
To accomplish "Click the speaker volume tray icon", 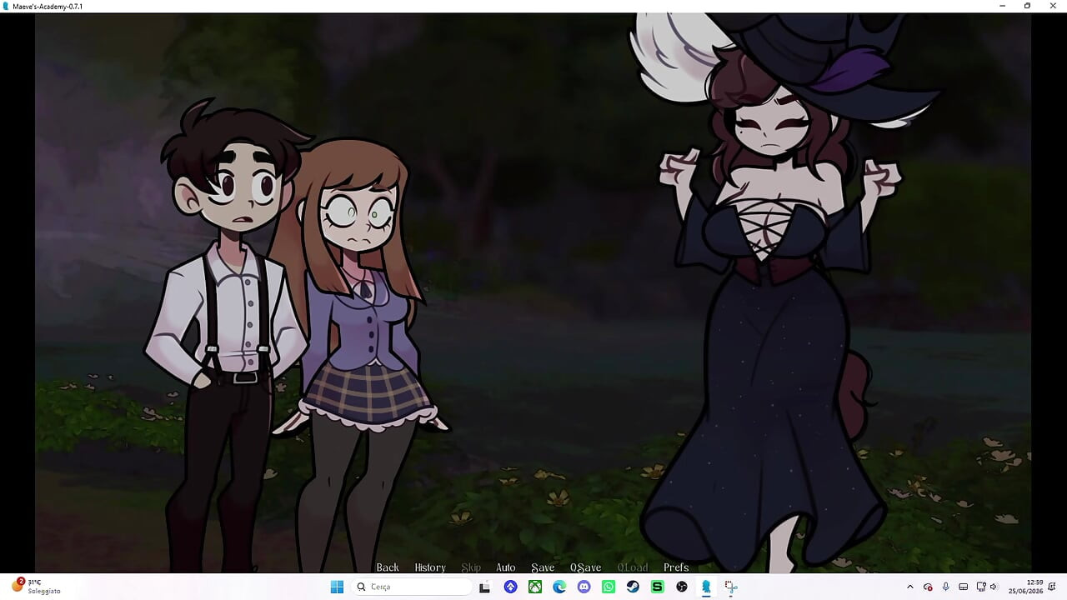I will 993,587.
